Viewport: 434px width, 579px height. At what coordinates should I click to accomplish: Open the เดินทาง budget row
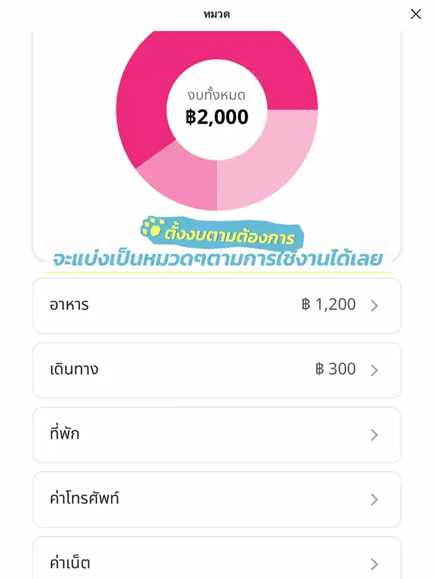[217, 371]
